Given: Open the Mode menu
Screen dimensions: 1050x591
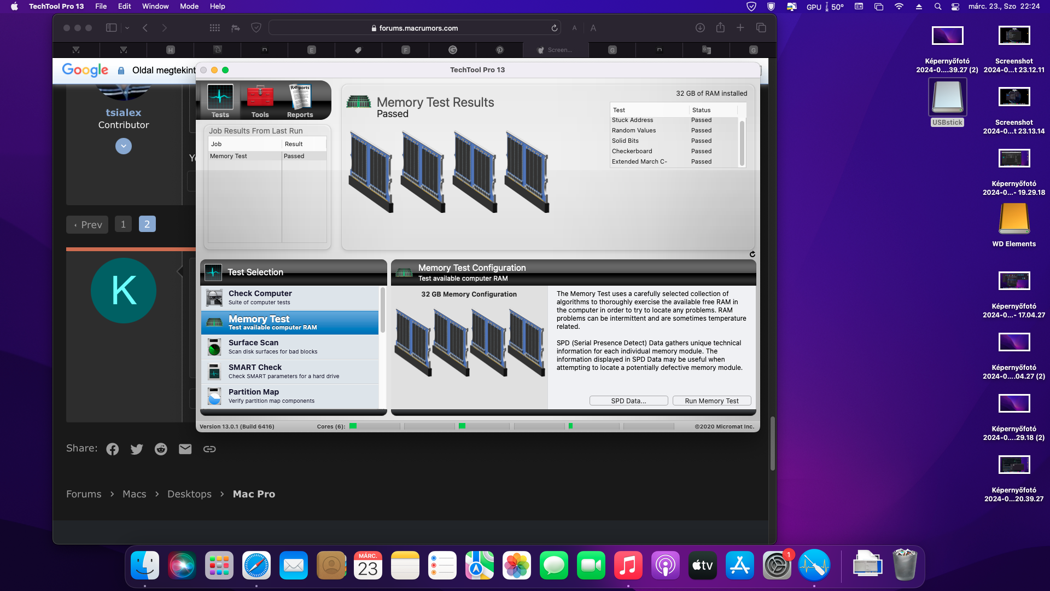Looking at the screenshot, I should 189,6.
